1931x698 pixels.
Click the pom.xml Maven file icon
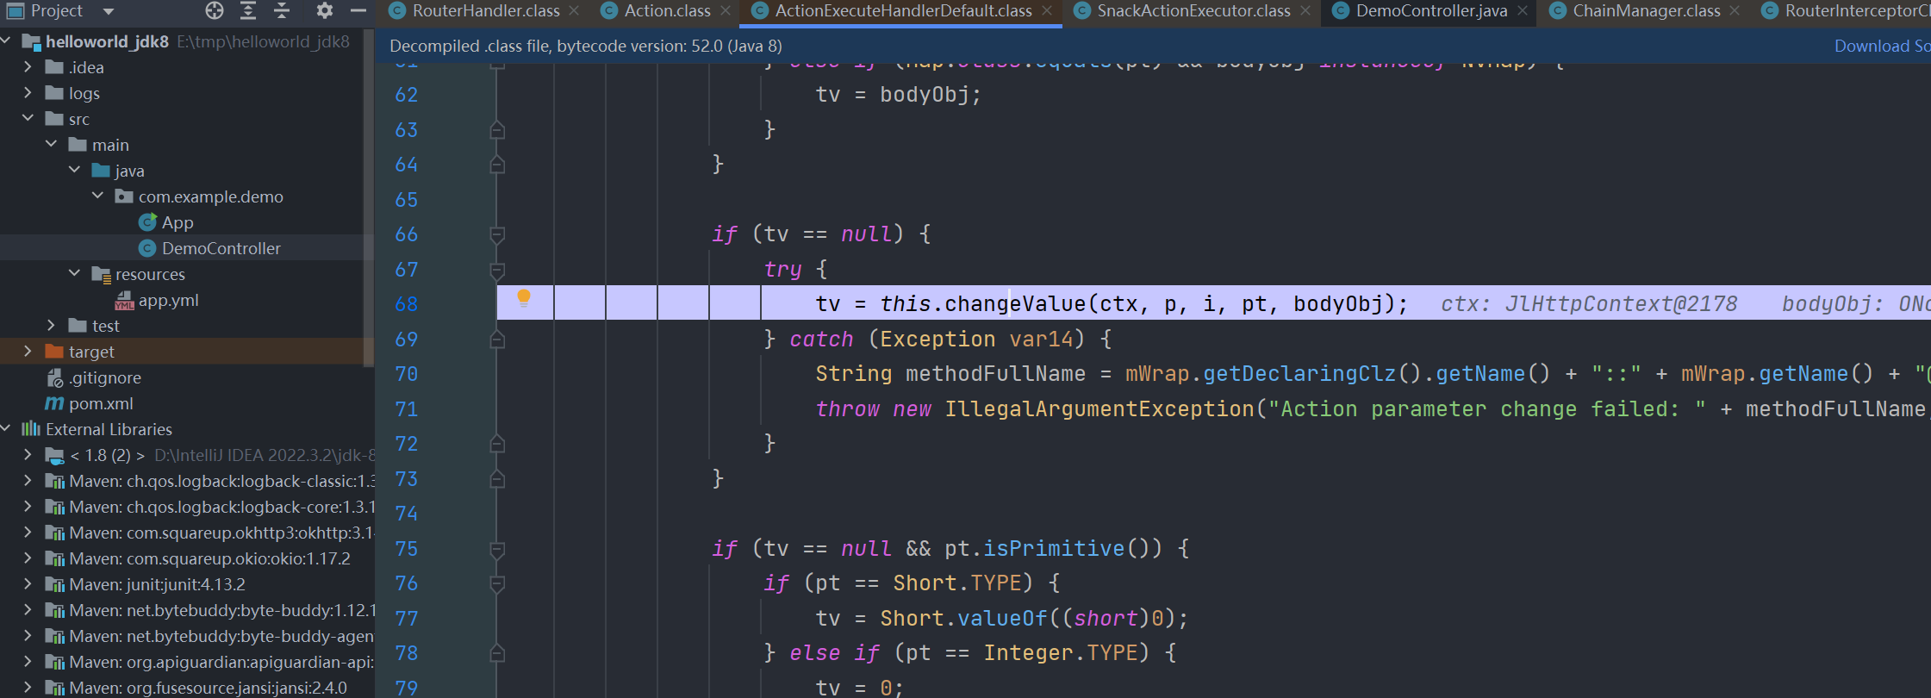[x=54, y=403]
